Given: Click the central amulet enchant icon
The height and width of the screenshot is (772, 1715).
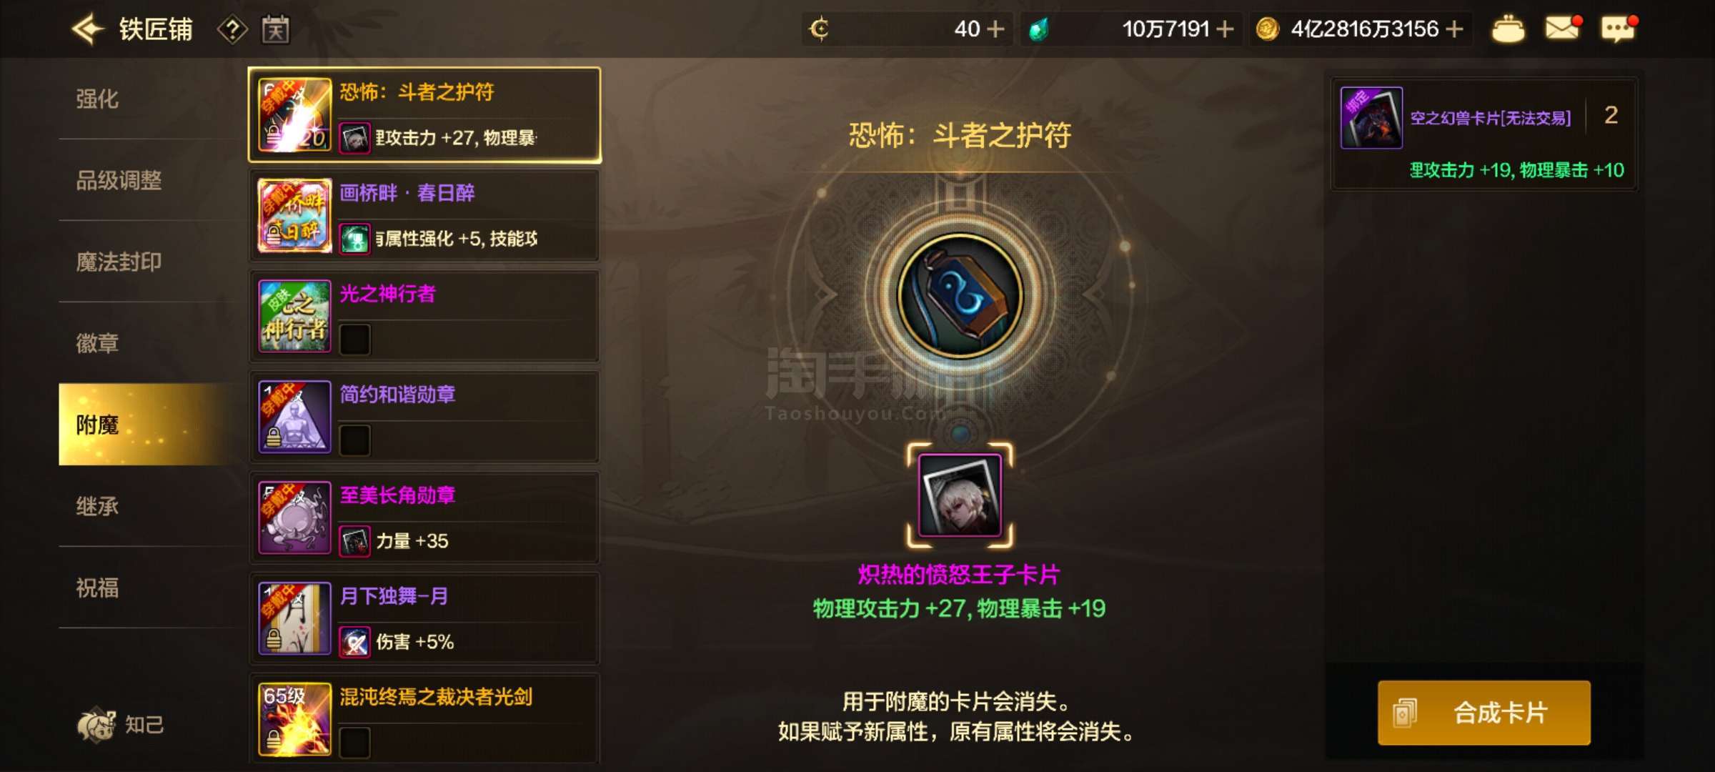Looking at the screenshot, I should (960, 295).
